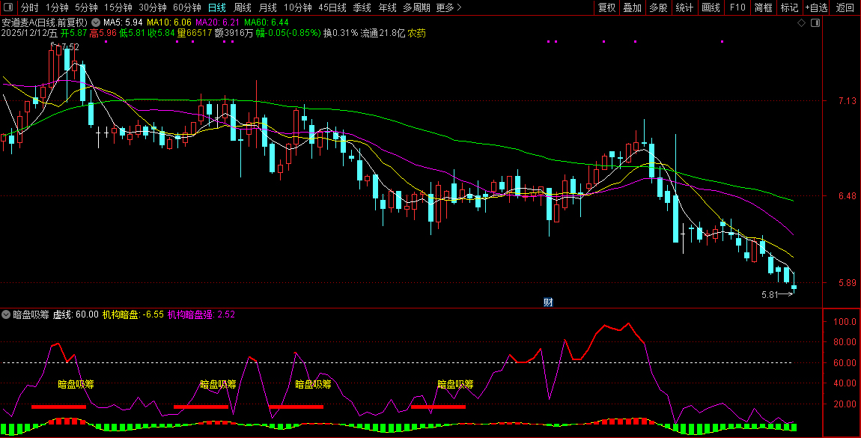Image resolution: width=861 pixels, height=438 pixels.
Task: Expand the 更多 periods menu
Action: coord(448,7)
